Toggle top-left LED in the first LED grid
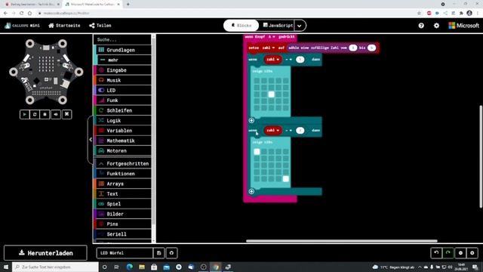The image size is (483, 272). [257, 81]
